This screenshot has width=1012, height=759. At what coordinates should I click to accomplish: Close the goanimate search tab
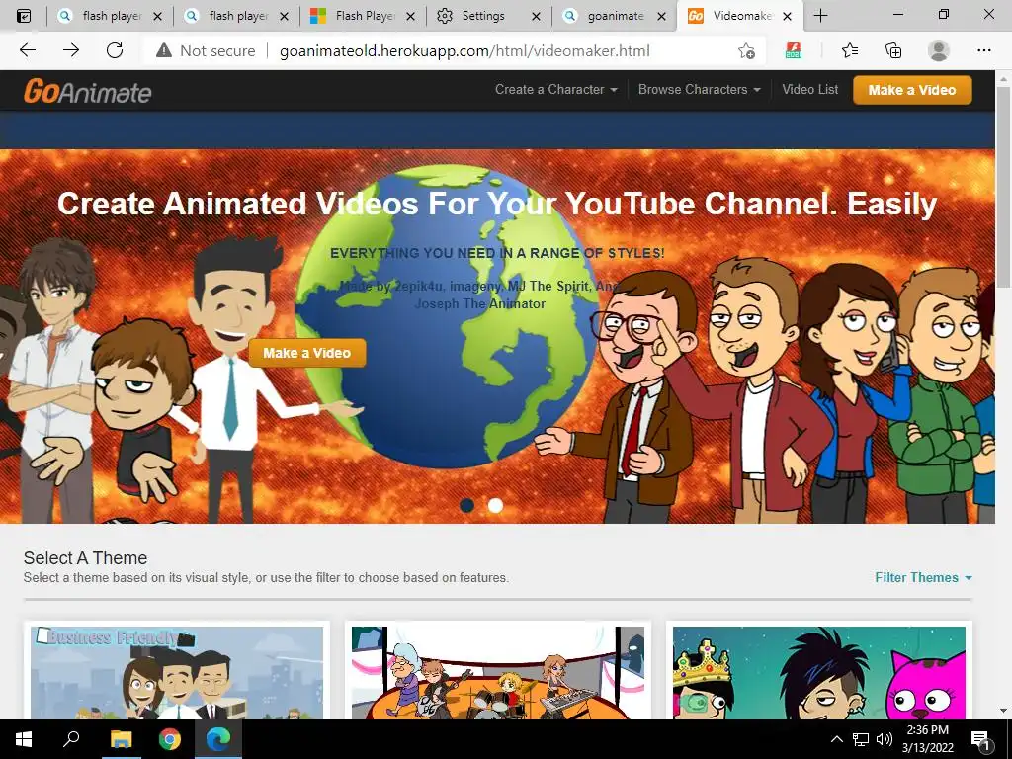661,17
